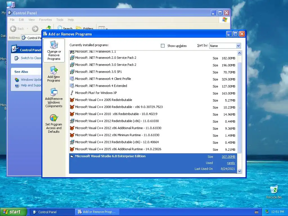Viewport: 288px width, 216px height.
Task: Click Visual C++ 2005 Redistributable icon
Action: click(72, 100)
